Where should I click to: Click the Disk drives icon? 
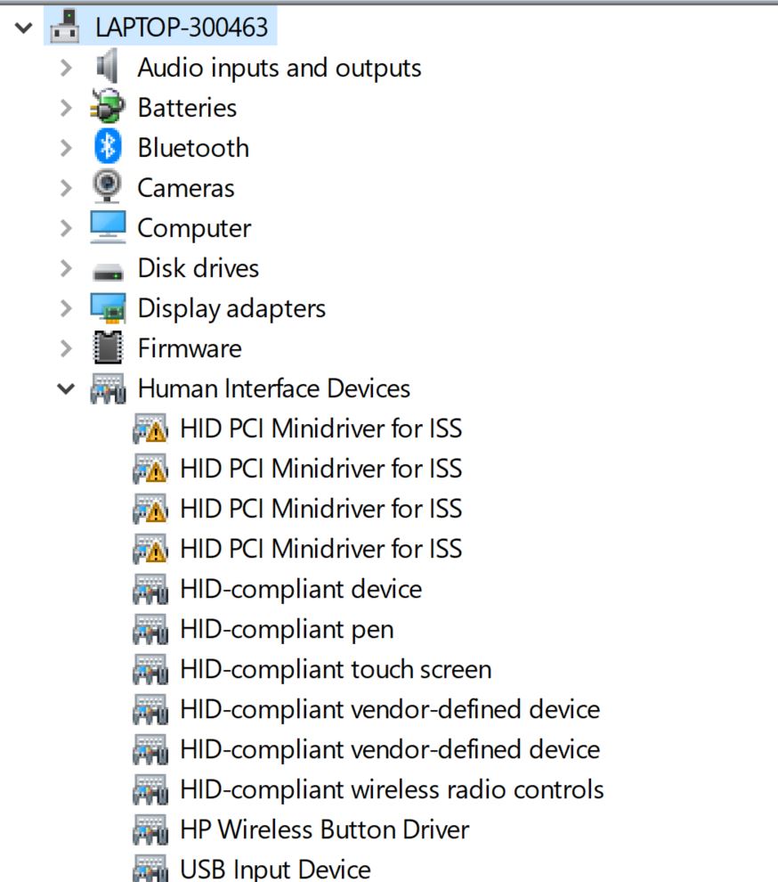tap(108, 269)
